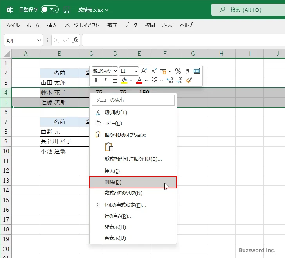Apply the yellow fill color bucket
Image resolution: width=285 pixels, height=258 pixels.
tap(124, 80)
